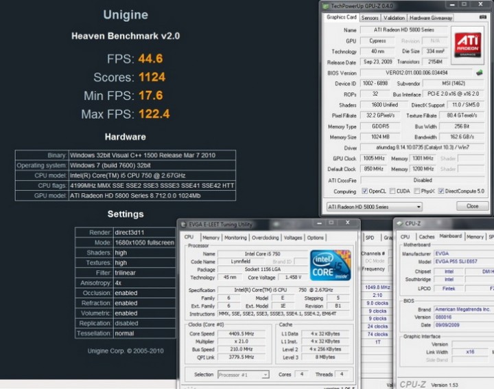Click the Tessellation normal settings cell
The width and height of the screenshot is (494, 389).
(144, 333)
